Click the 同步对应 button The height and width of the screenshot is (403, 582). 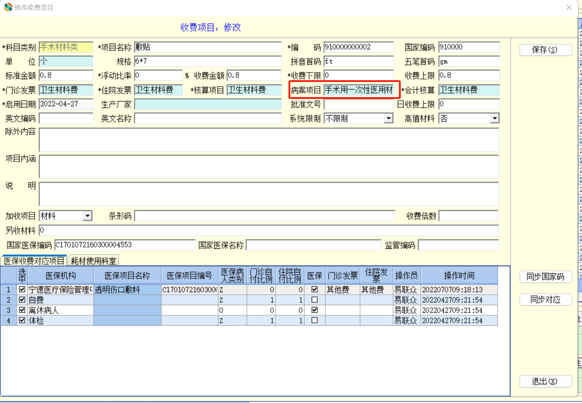tap(545, 300)
